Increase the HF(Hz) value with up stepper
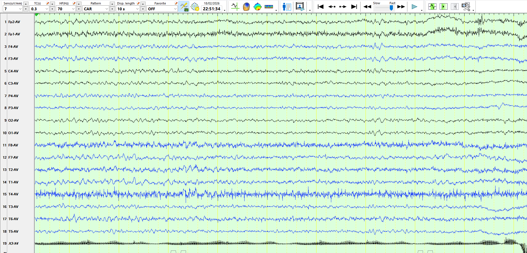This screenshot has width=527, height=253. click(x=79, y=4)
